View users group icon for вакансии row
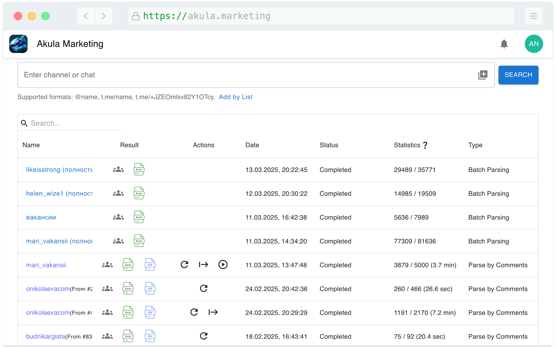Screen dimensions: 556x347 [118, 217]
